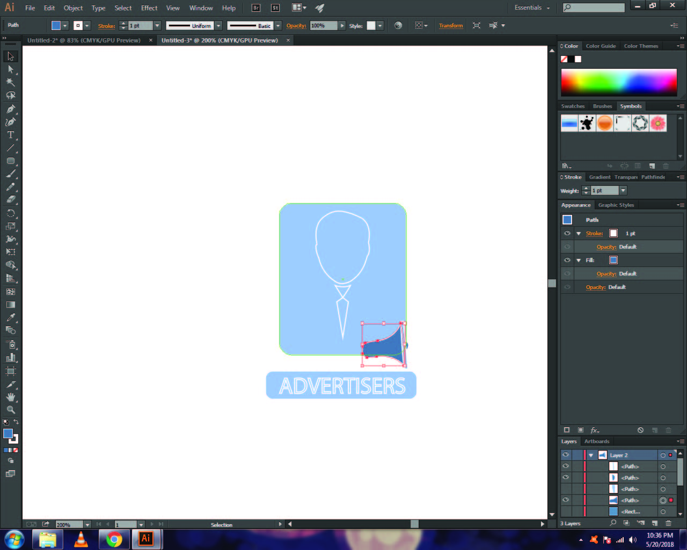Open the Transform panel link
Viewport: 687px width, 550px height.
click(451, 25)
